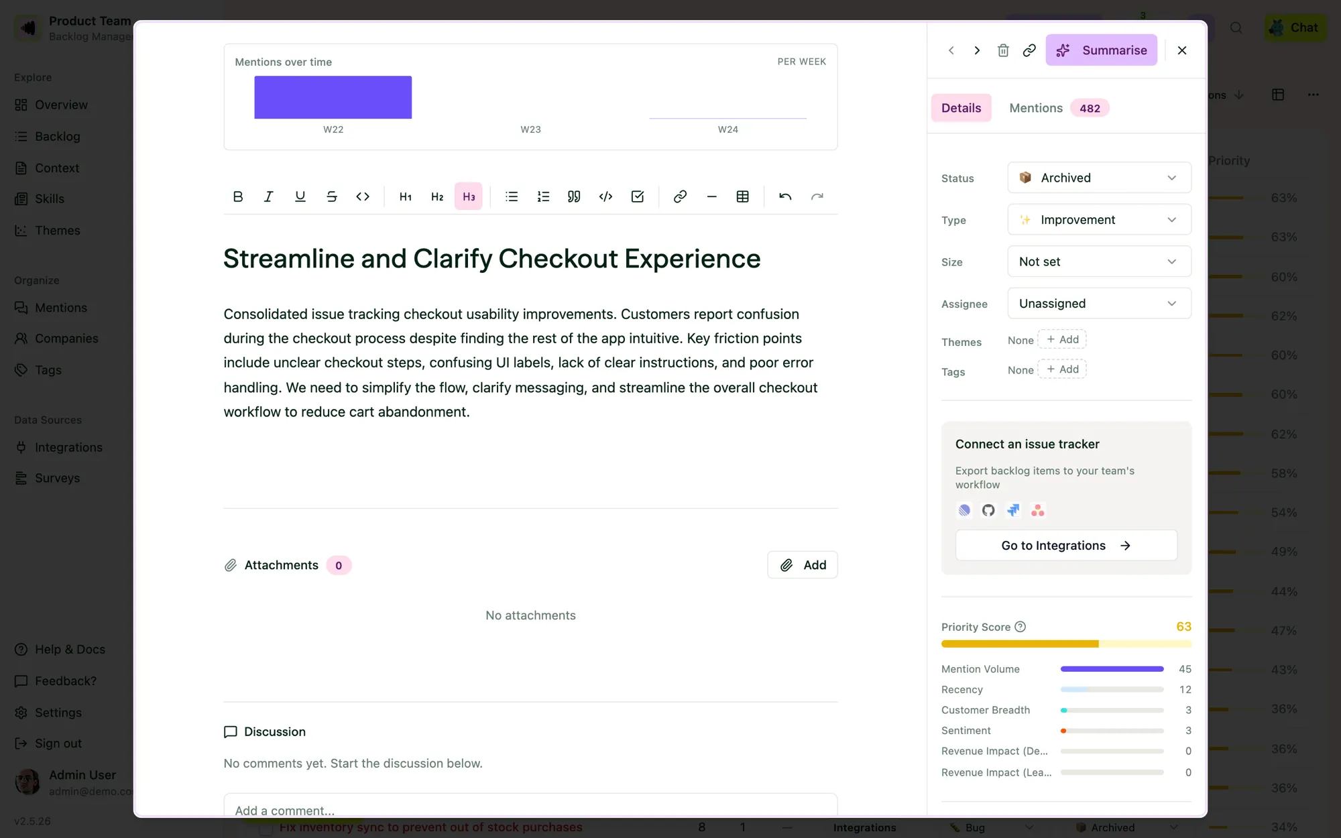Click the W22 bar in mentions chart
The width and height of the screenshot is (1341, 838).
click(x=333, y=97)
